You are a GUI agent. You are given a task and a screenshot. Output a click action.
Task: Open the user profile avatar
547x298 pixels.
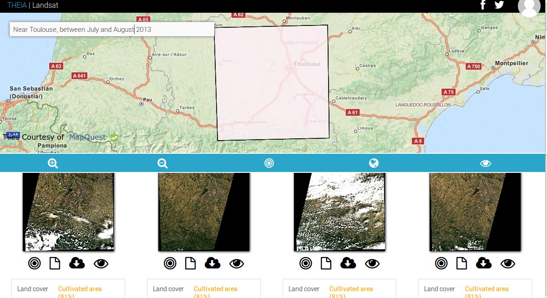pos(529,6)
